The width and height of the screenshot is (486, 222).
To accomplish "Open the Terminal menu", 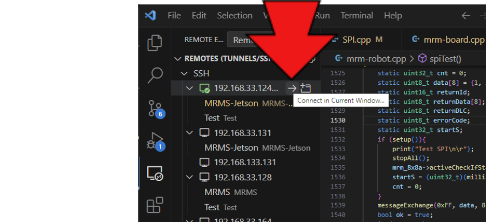I will (357, 16).
